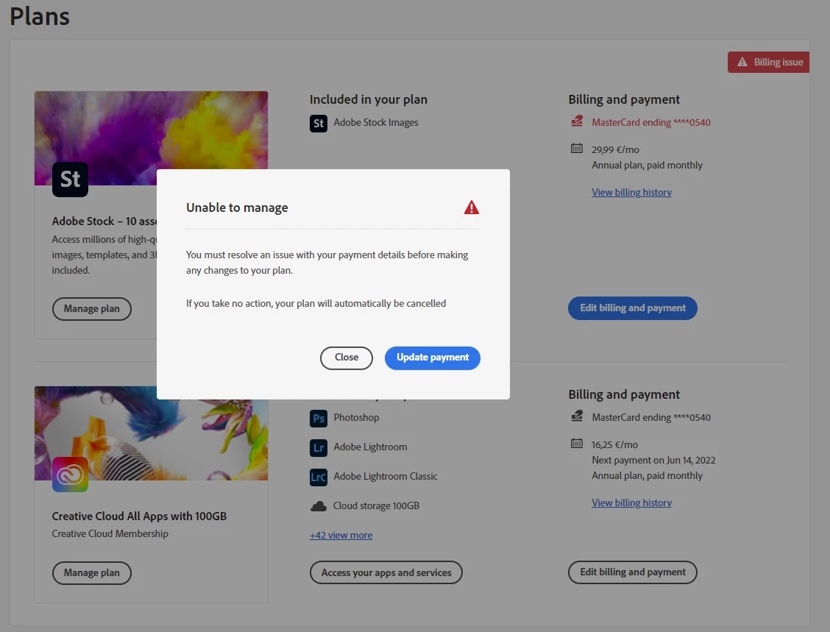Click the warning icon in the Billing issue badge
The width and height of the screenshot is (830, 632).
(742, 62)
